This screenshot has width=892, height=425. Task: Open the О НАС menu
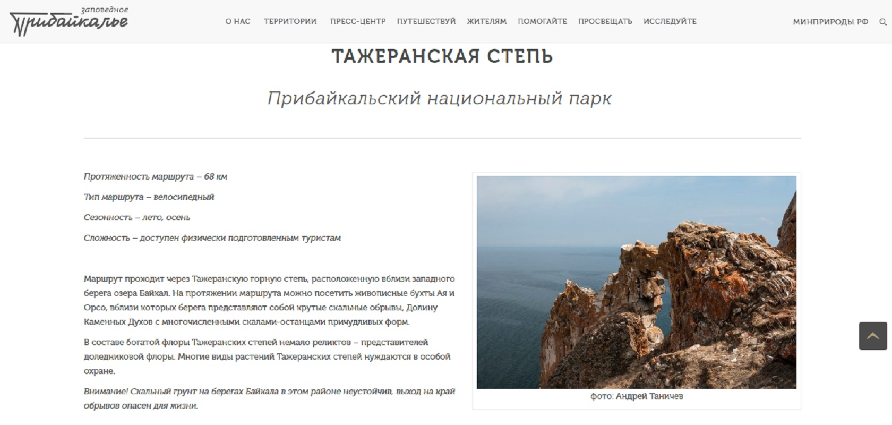238,21
